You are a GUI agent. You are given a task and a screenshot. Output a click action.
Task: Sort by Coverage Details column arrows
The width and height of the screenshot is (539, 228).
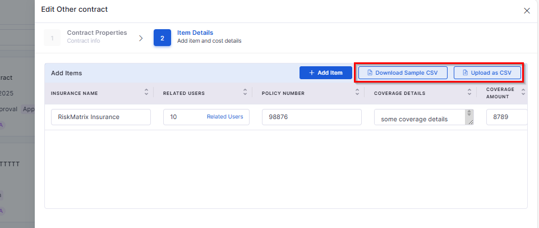pyautogui.click(x=469, y=92)
